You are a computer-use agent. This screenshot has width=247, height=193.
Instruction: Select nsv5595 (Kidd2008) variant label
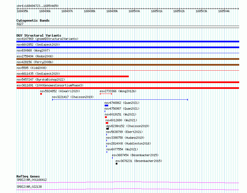coord(32,68)
